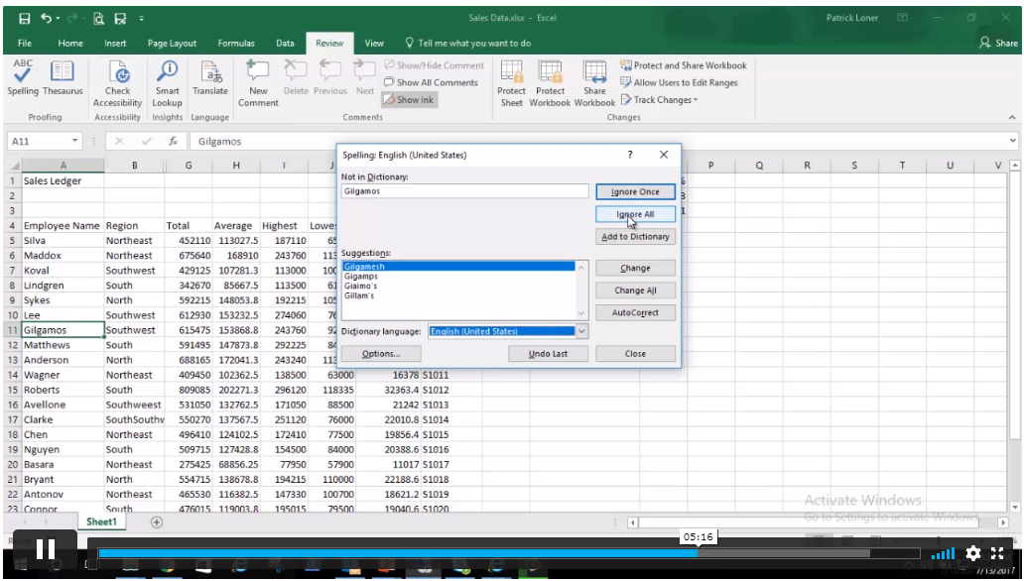This screenshot has width=1024, height=581.
Task: Open the File tab
Action: pos(25,43)
